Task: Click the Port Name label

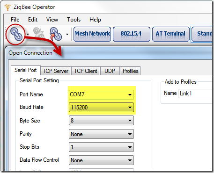Action: [31, 94]
